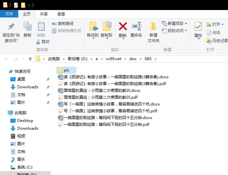Viewport: 228px width, 175px height.
Task: Click the Cut scissors button
Action: [x=43, y=42]
